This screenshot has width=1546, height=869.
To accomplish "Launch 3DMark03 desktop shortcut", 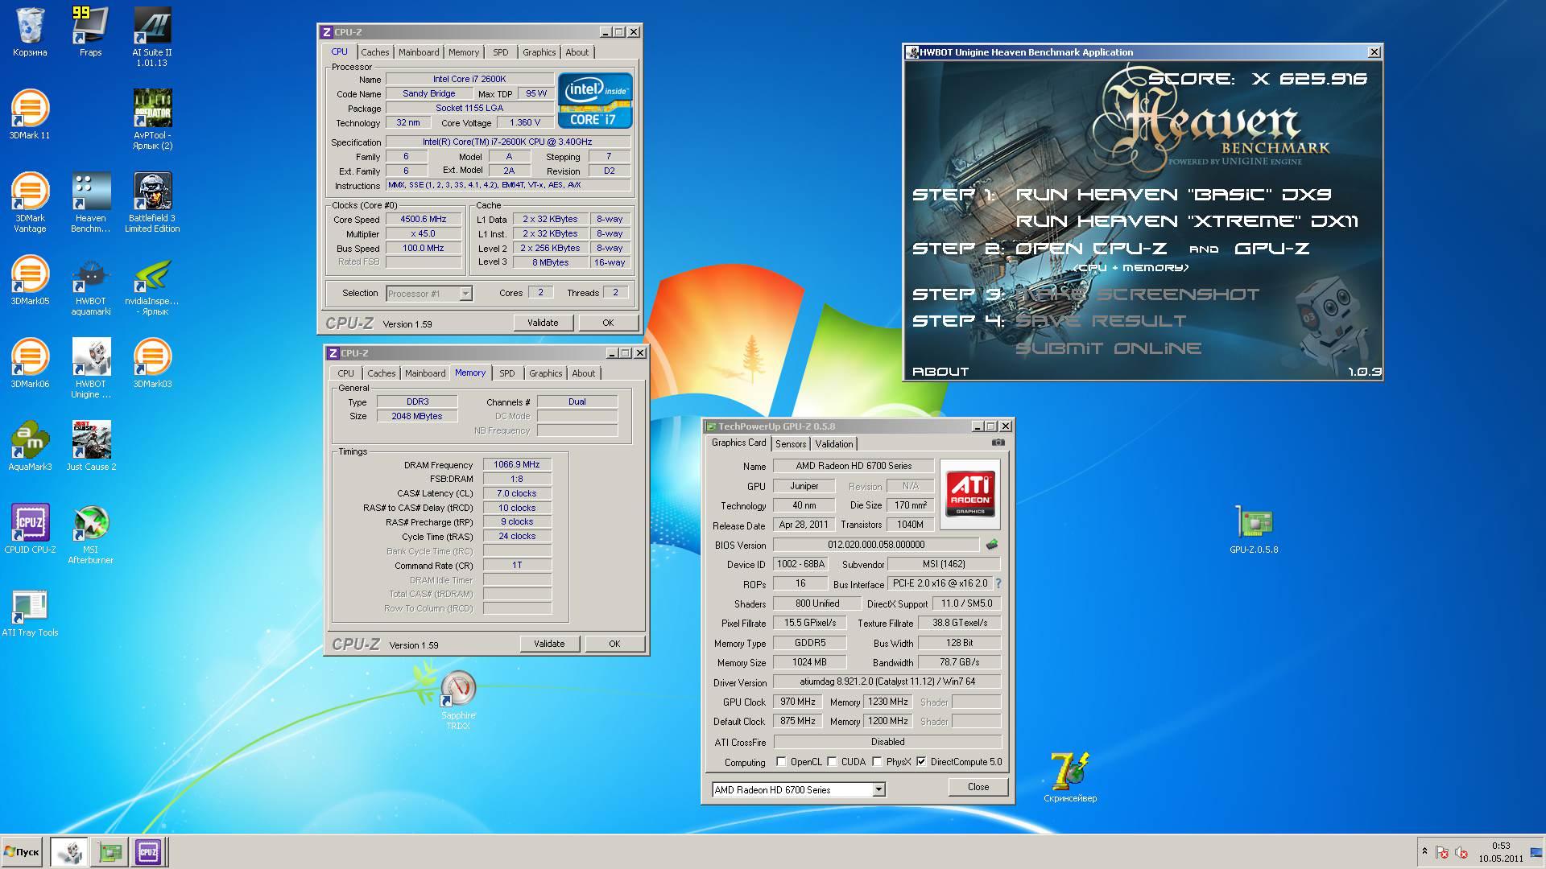I will click(152, 364).
